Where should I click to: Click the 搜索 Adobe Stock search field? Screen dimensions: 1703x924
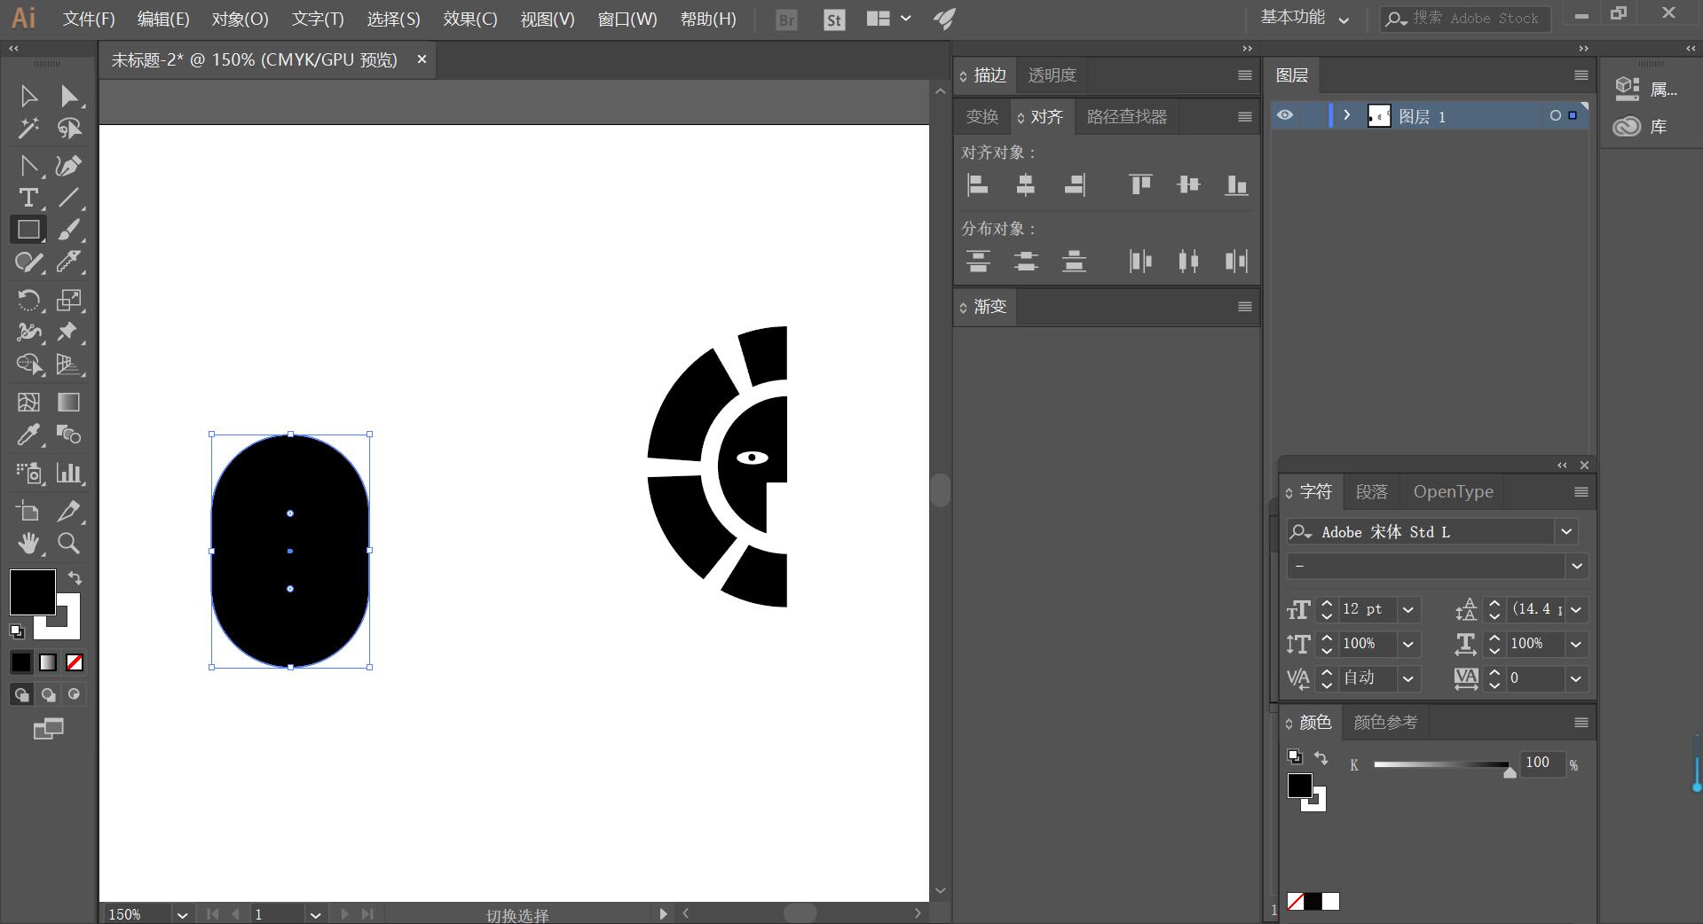[1465, 19]
